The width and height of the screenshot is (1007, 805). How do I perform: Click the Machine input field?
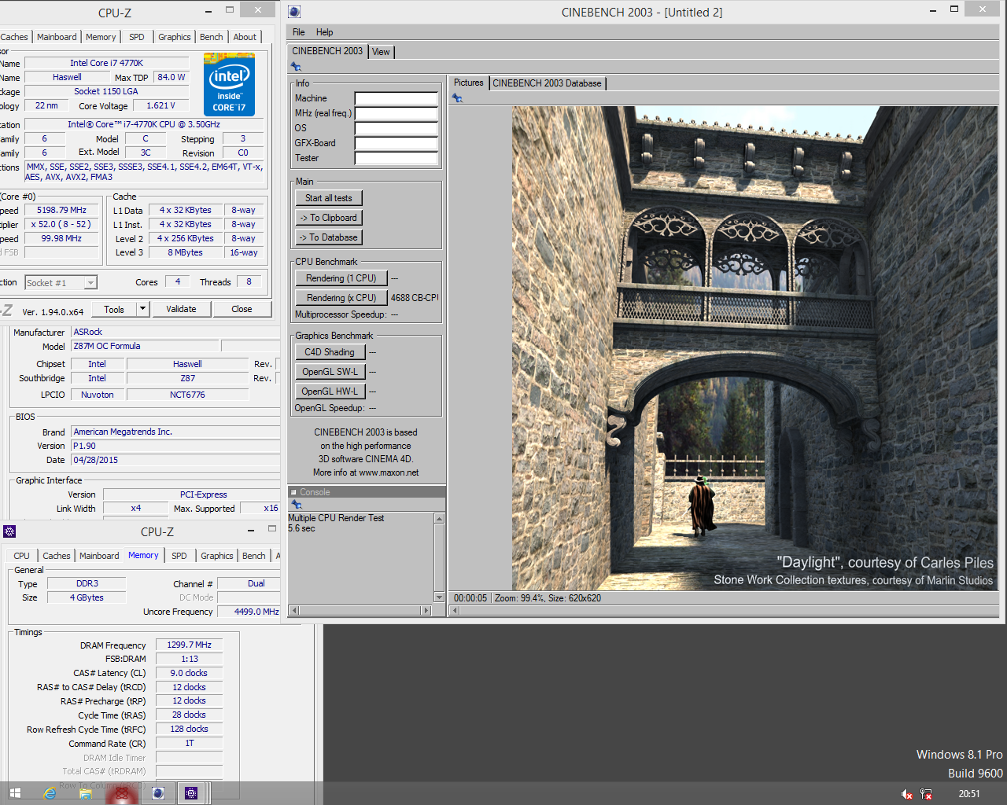(396, 98)
